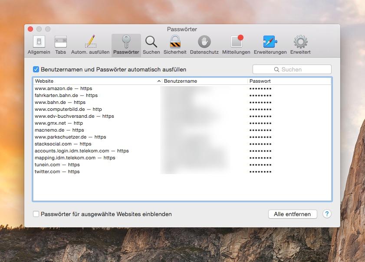Select the www.parkschuetzer.de row

pyautogui.click(x=182, y=137)
